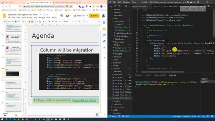Image resolution: width=215 pixels, height=121 pixels.
Task: Hide the Slides menus with collapse arrow
Action: click(99, 22)
